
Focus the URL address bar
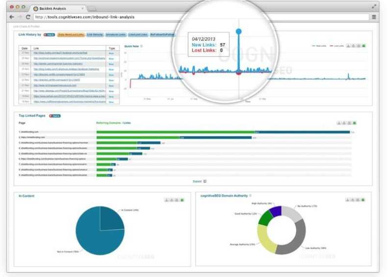tap(201, 17)
